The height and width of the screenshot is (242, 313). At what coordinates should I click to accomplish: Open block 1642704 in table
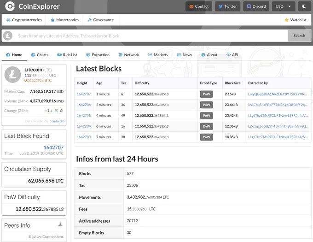pos(84,126)
